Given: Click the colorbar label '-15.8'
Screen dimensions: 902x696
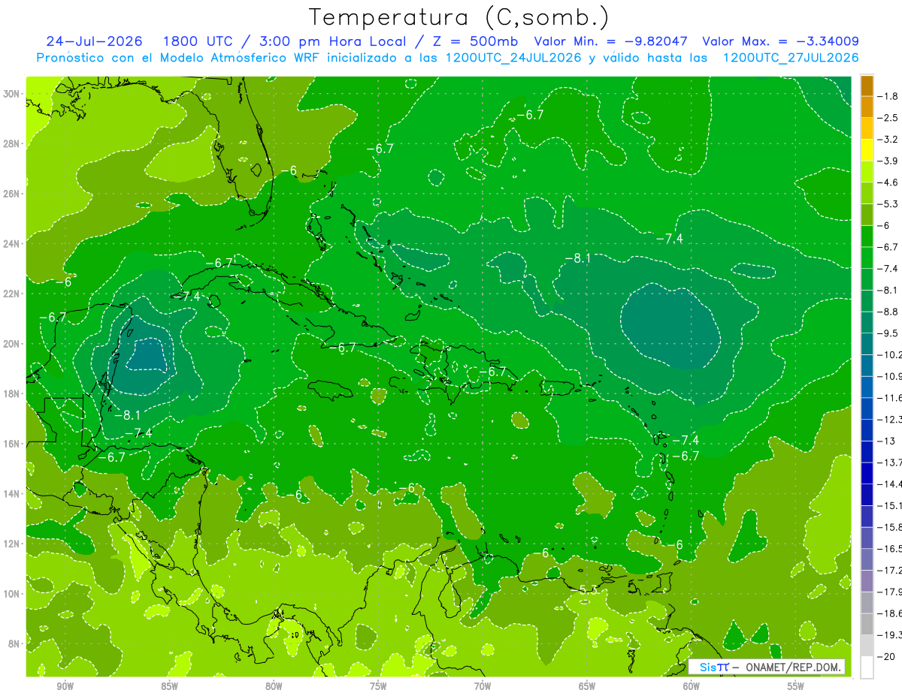Looking at the screenshot, I should (890, 526).
